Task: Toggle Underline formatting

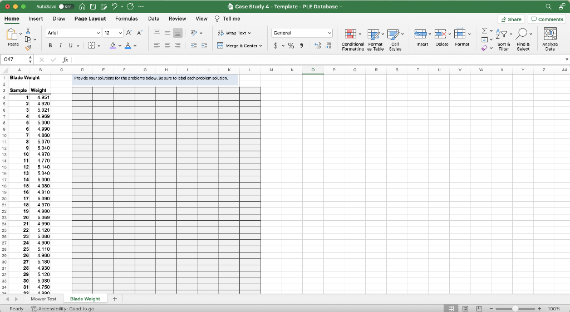Action: coord(71,46)
